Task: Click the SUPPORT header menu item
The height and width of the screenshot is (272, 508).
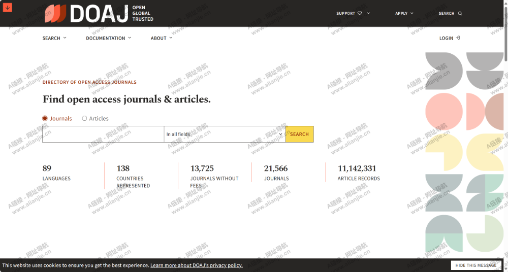Action: pos(345,13)
